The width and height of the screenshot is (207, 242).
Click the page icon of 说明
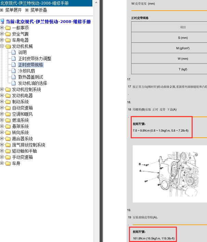[x=14, y=52]
